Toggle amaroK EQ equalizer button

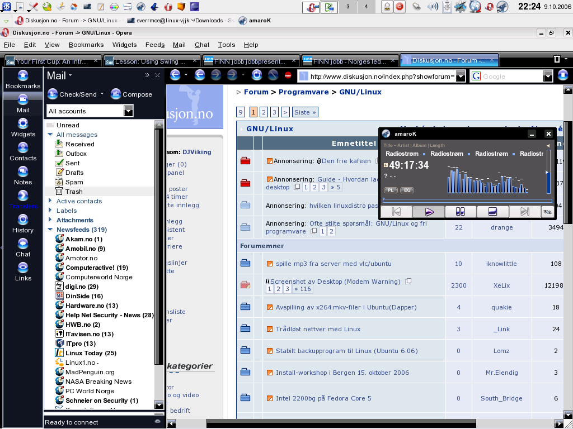tap(407, 190)
